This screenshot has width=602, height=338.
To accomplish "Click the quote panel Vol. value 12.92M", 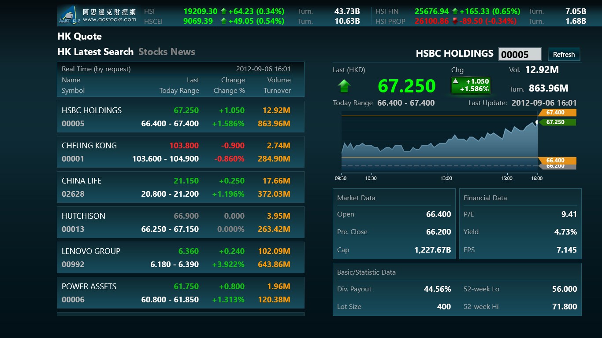I will tap(542, 70).
